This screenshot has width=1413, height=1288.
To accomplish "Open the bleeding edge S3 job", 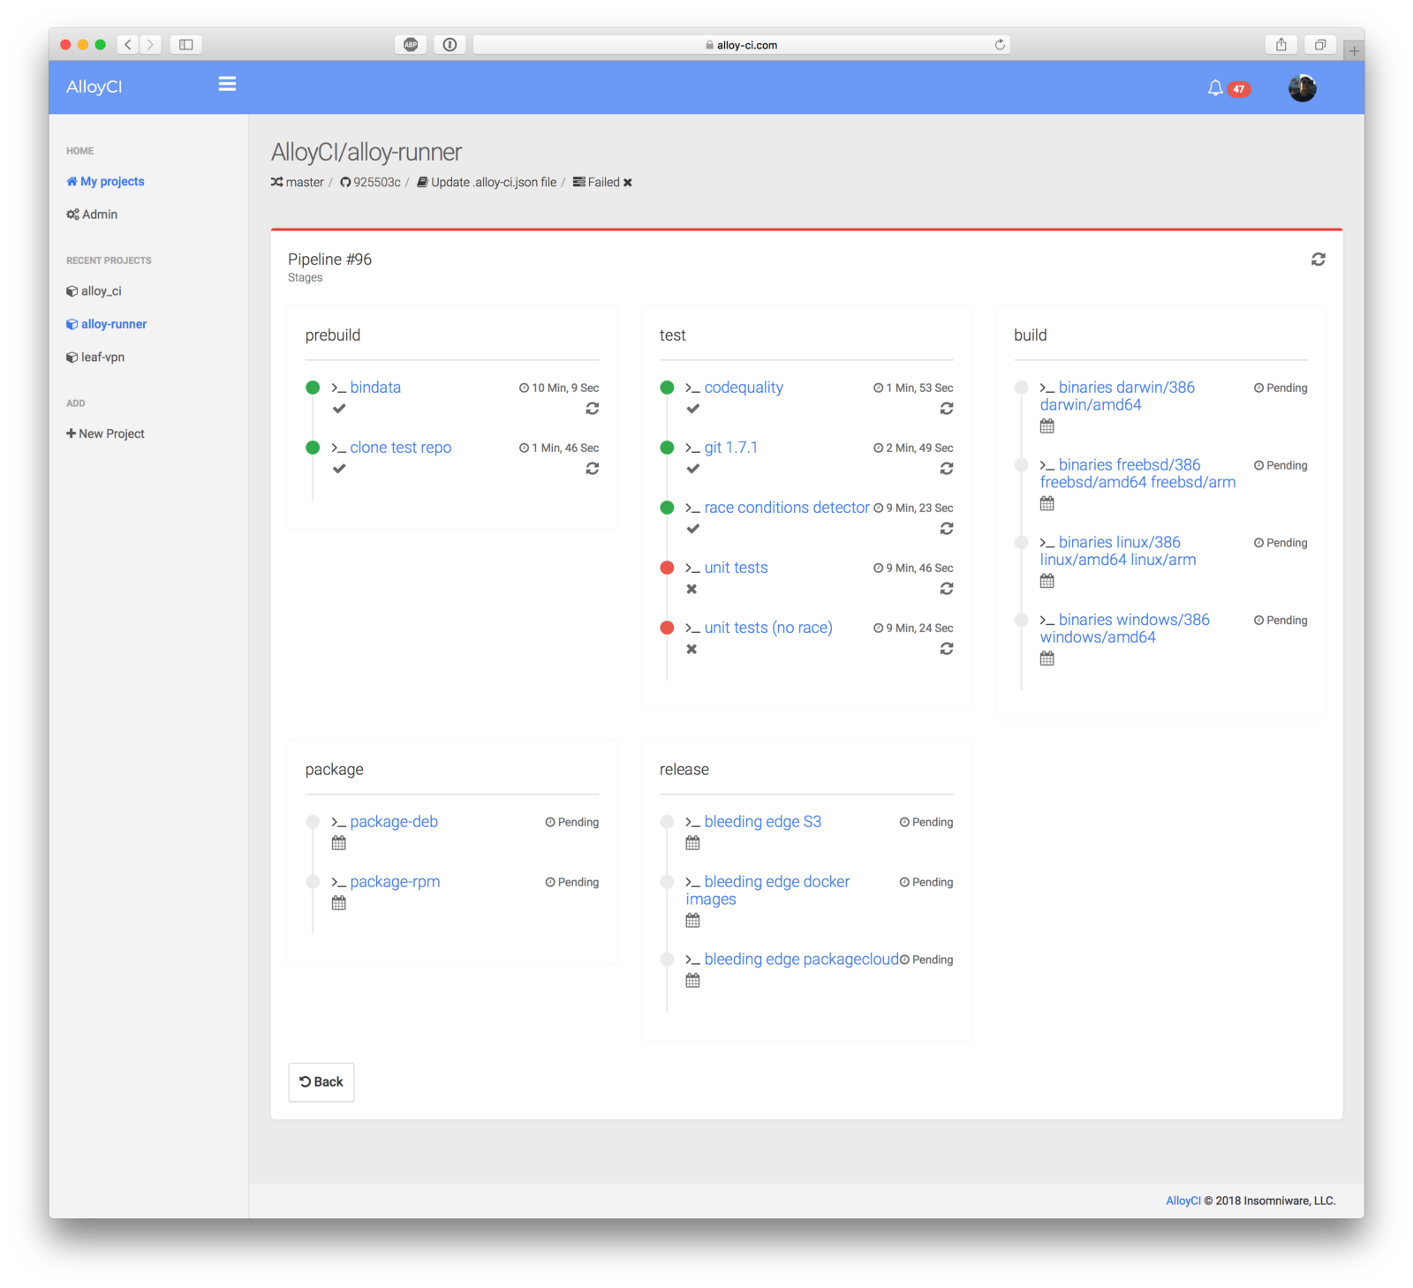I will (763, 822).
